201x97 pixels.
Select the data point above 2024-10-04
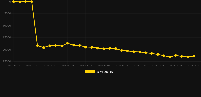coord(104,49)
